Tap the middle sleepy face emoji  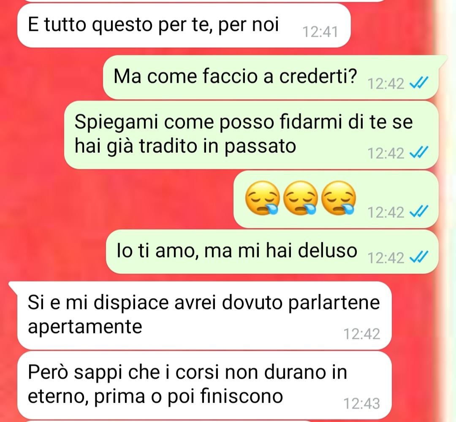[x=301, y=198]
